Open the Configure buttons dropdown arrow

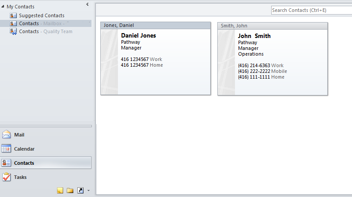tap(88, 191)
